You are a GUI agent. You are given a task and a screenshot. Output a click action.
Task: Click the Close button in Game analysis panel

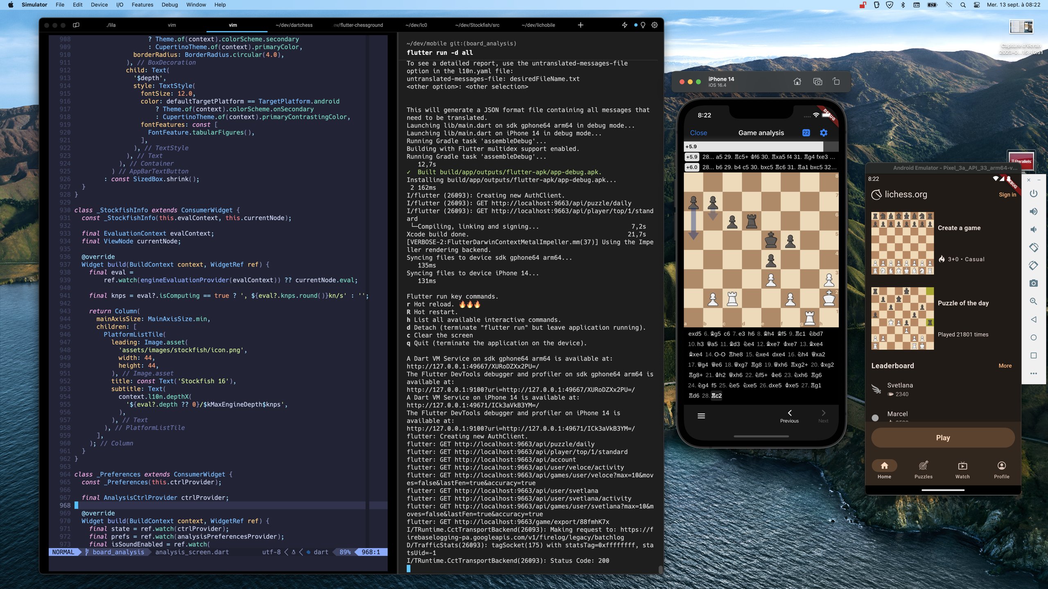tap(699, 133)
